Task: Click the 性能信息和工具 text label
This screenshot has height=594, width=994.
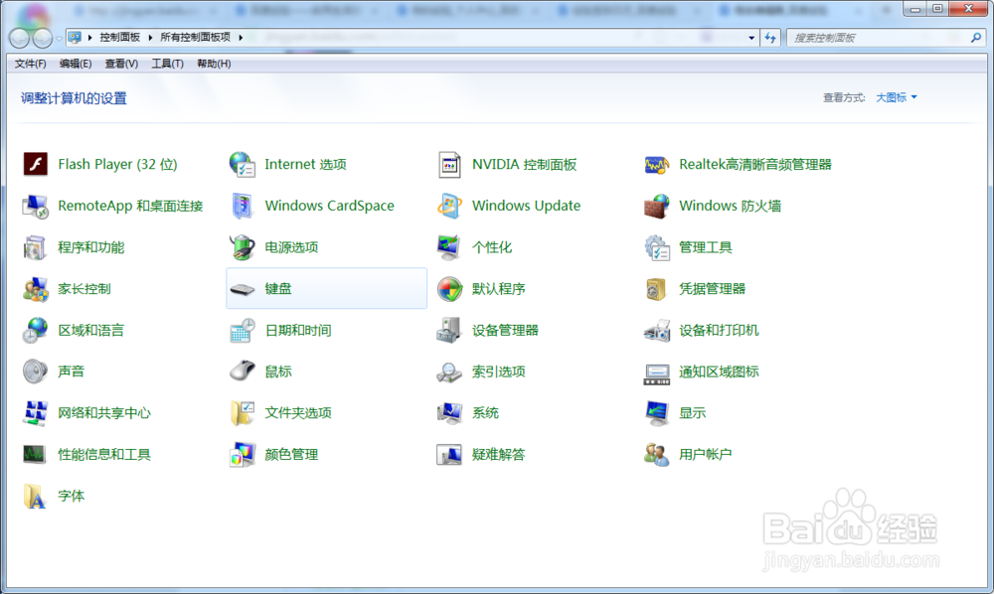Action: [x=104, y=454]
